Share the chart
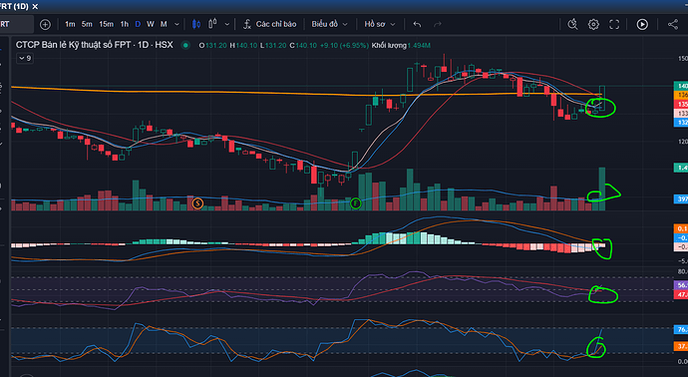Viewport: 688px width, 377px height. pos(673,24)
